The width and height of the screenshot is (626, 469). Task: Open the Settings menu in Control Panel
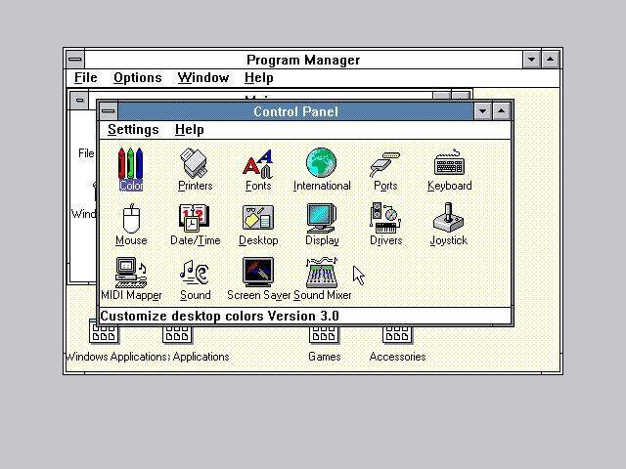click(133, 130)
